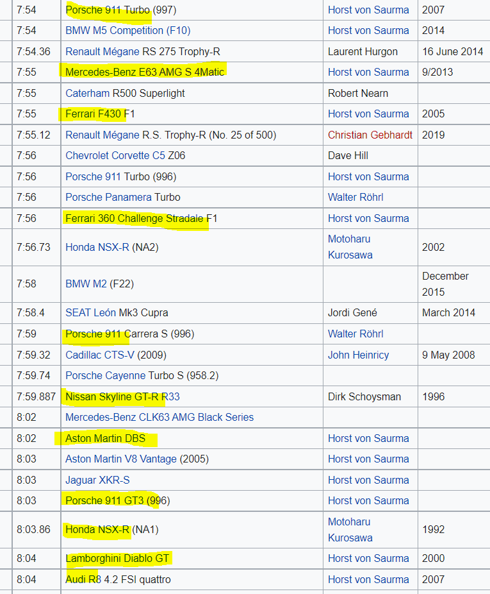Click the Lamborghini Diablo GT link
490x594 pixels.
[x=117, y=558]
